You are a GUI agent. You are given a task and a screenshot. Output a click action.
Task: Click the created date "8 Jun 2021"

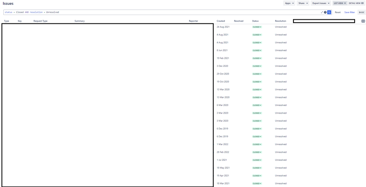tap(222, 50)
